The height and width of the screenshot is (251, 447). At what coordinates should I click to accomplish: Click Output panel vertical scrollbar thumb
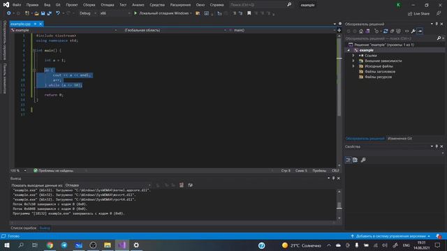[339, 205]
